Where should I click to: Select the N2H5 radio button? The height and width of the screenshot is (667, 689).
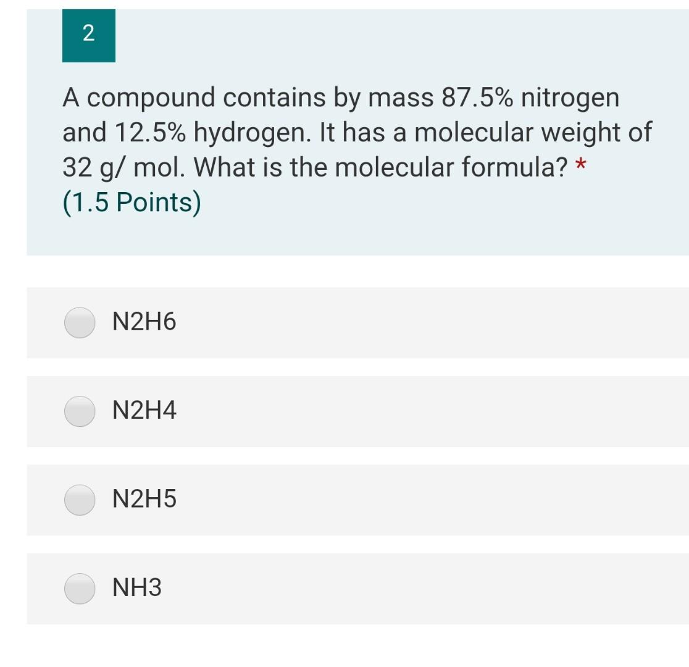click(x=79, y=500)
